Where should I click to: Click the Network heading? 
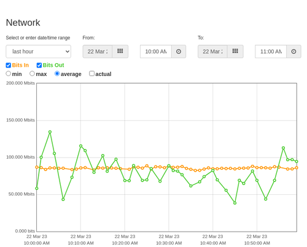point(23,23)
